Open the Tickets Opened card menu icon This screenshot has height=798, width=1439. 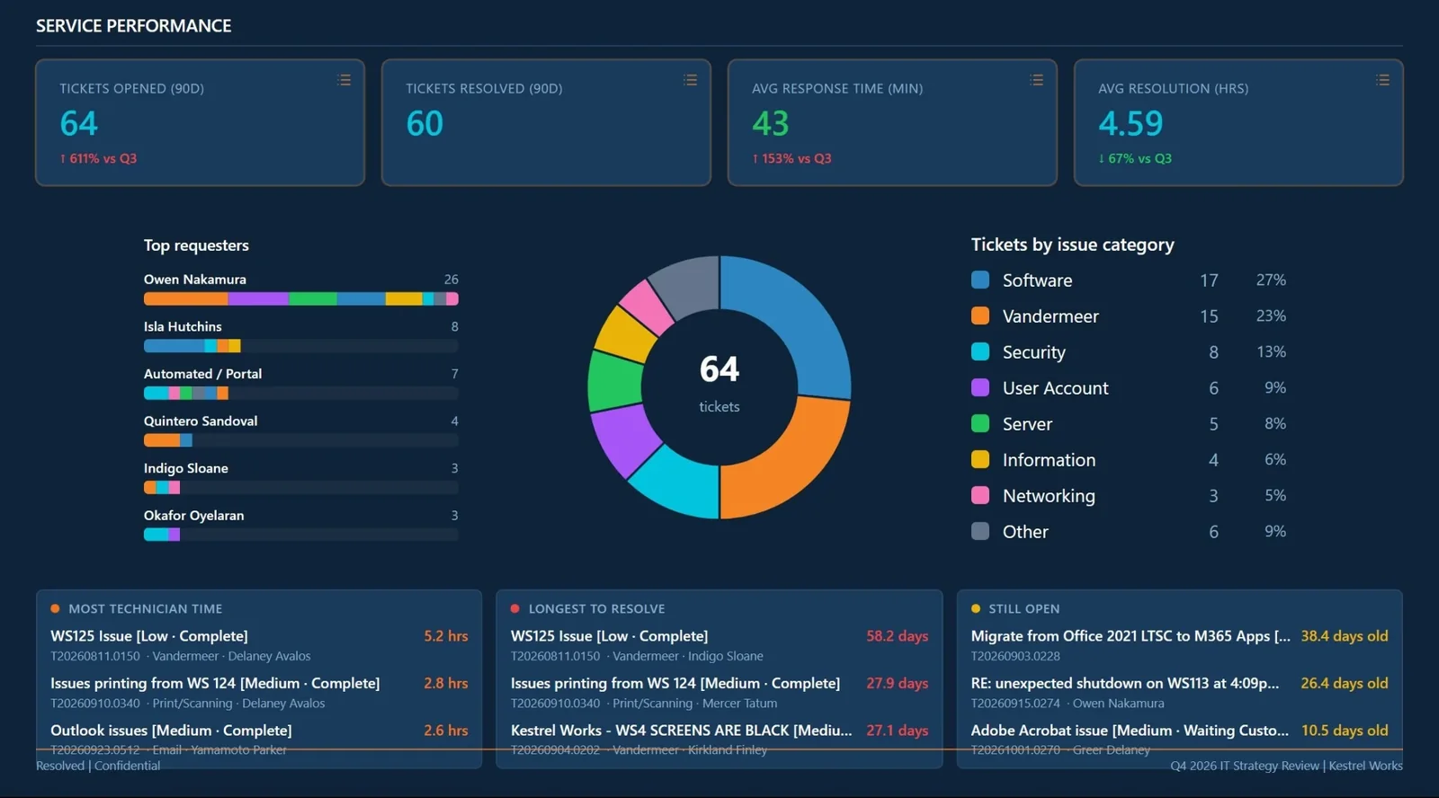coord(344,80)
